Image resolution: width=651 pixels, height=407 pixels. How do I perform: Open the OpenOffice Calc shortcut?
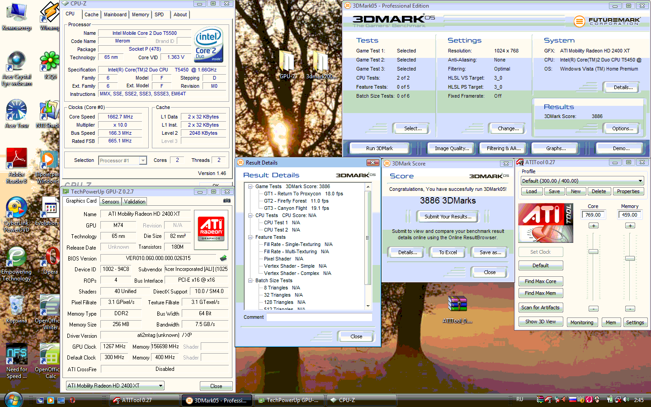pyautogui.click(x=47, y=361)
